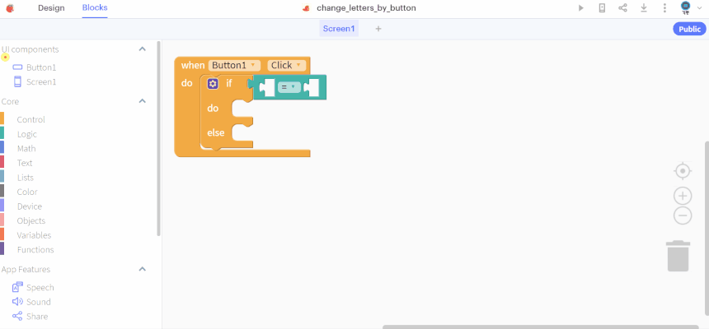Open the three-dot more options menu
This screenshot has width=709, height=329.
pos(664,8)
